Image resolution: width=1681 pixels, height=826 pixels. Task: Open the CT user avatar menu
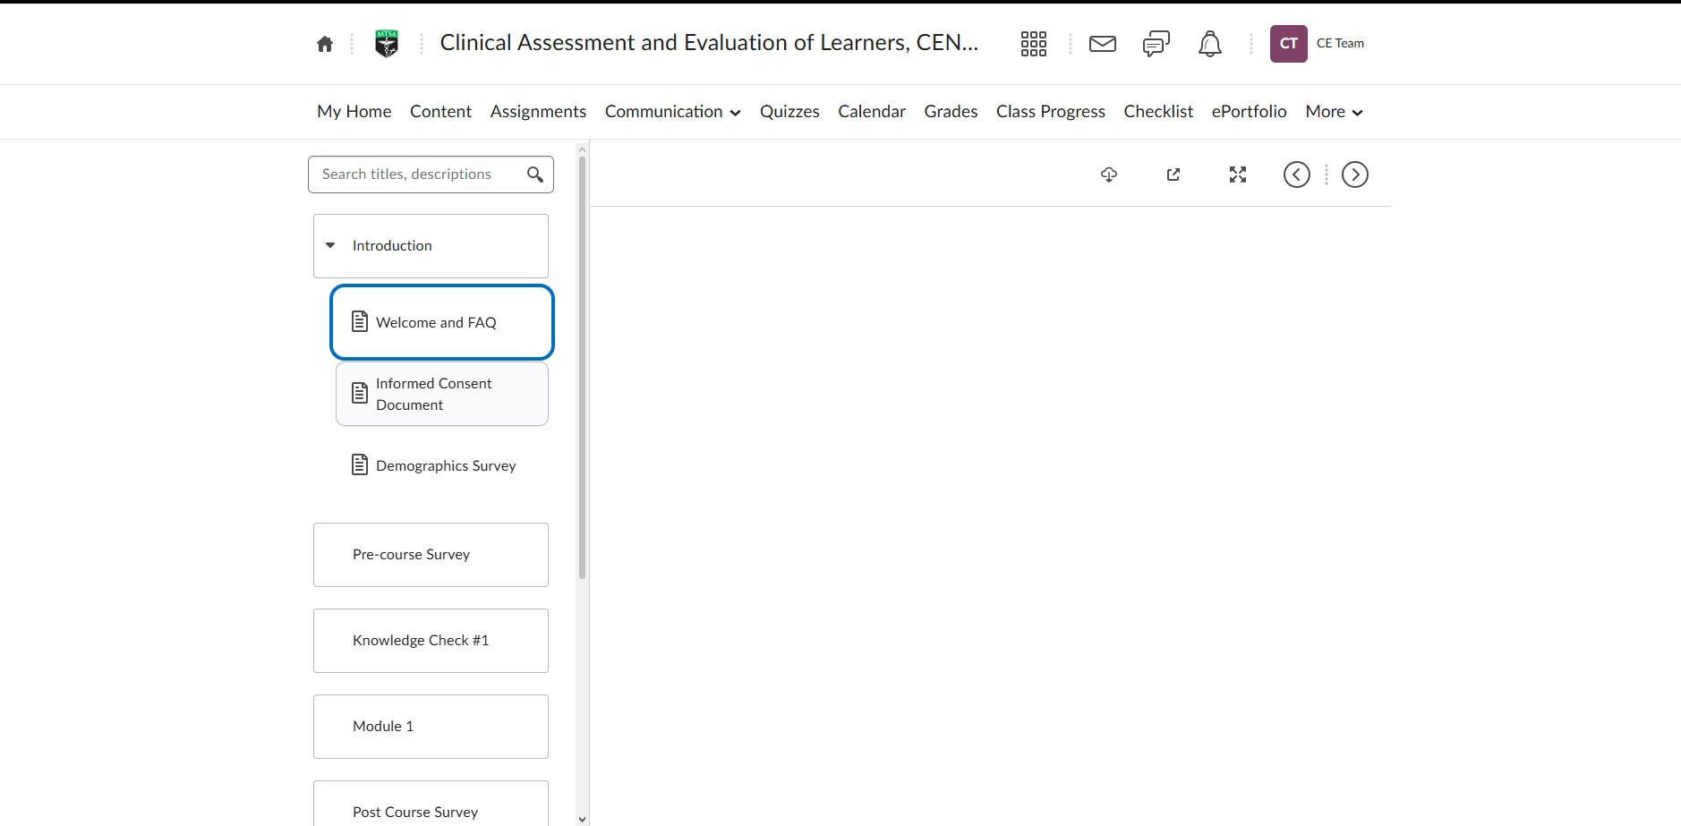tap(1289, 44)
